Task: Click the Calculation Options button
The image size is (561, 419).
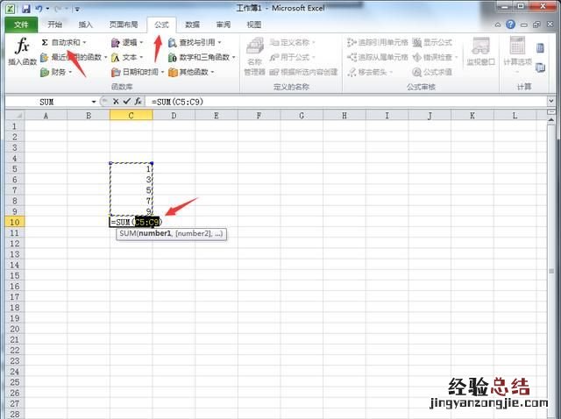Action: pos(520,53)
